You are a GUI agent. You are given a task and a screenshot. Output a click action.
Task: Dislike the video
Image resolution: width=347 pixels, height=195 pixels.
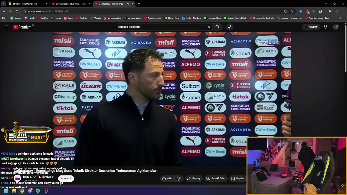tap(179, 178)
